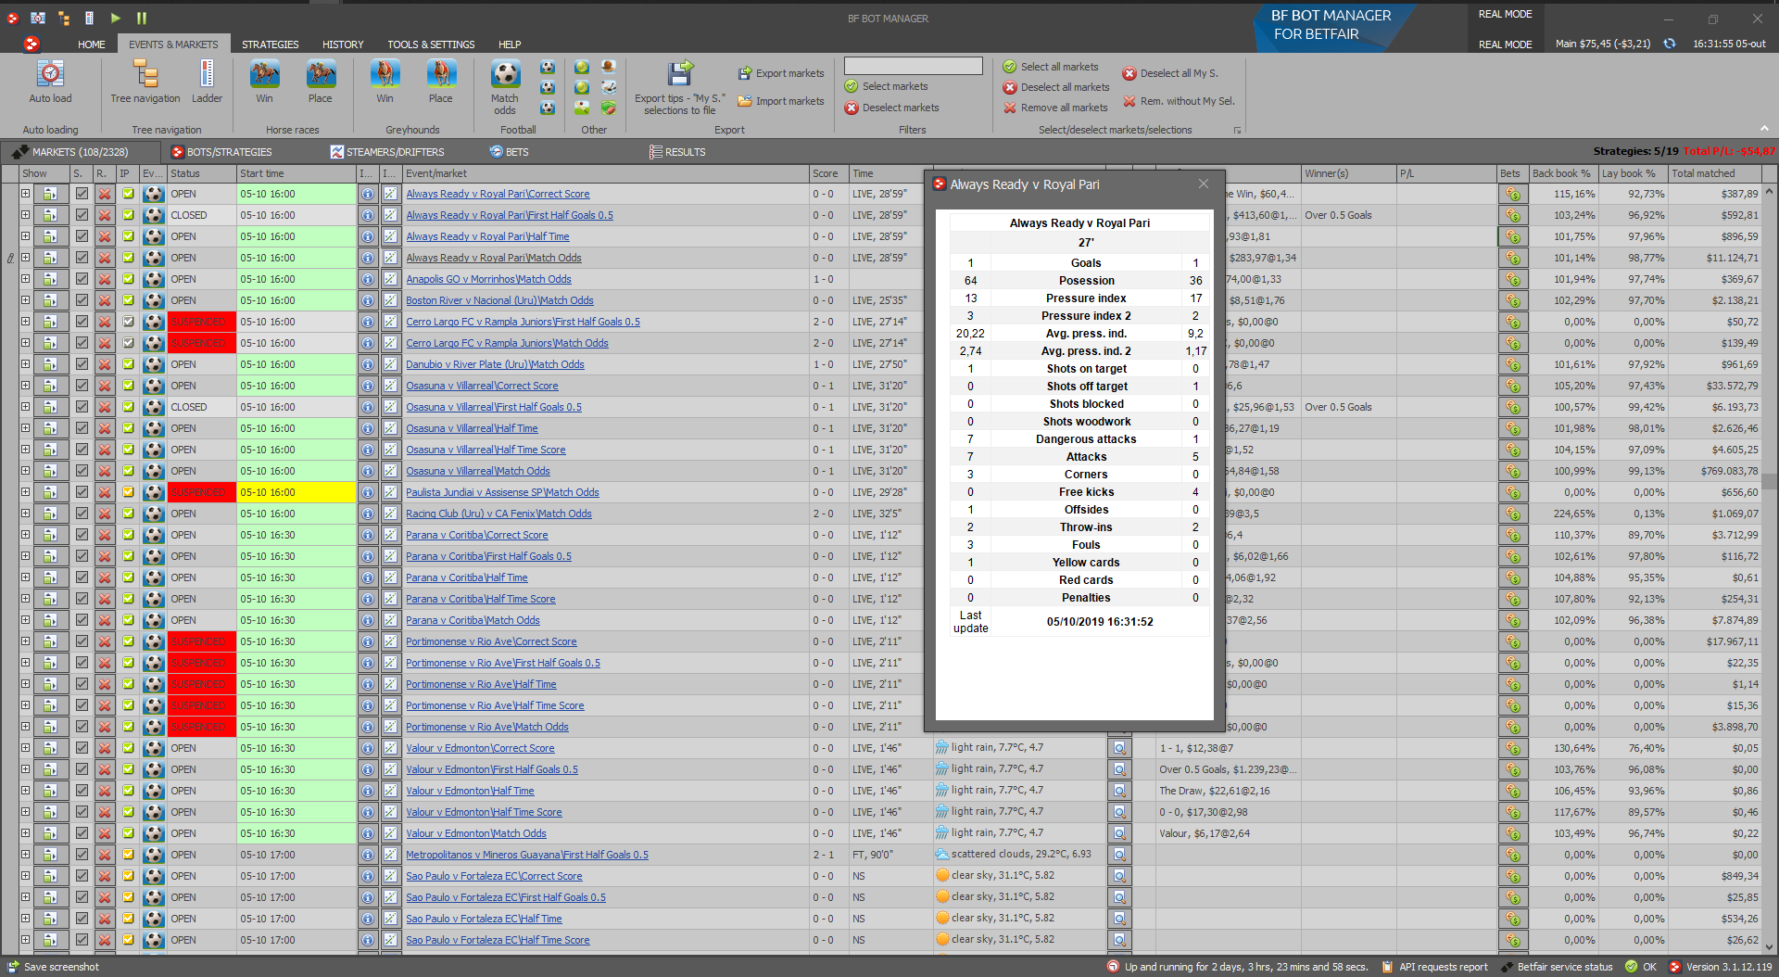This screenshot has height=977, width=1779.
Task: Open the Ladder tool
Action: click(x=207, y=74)
